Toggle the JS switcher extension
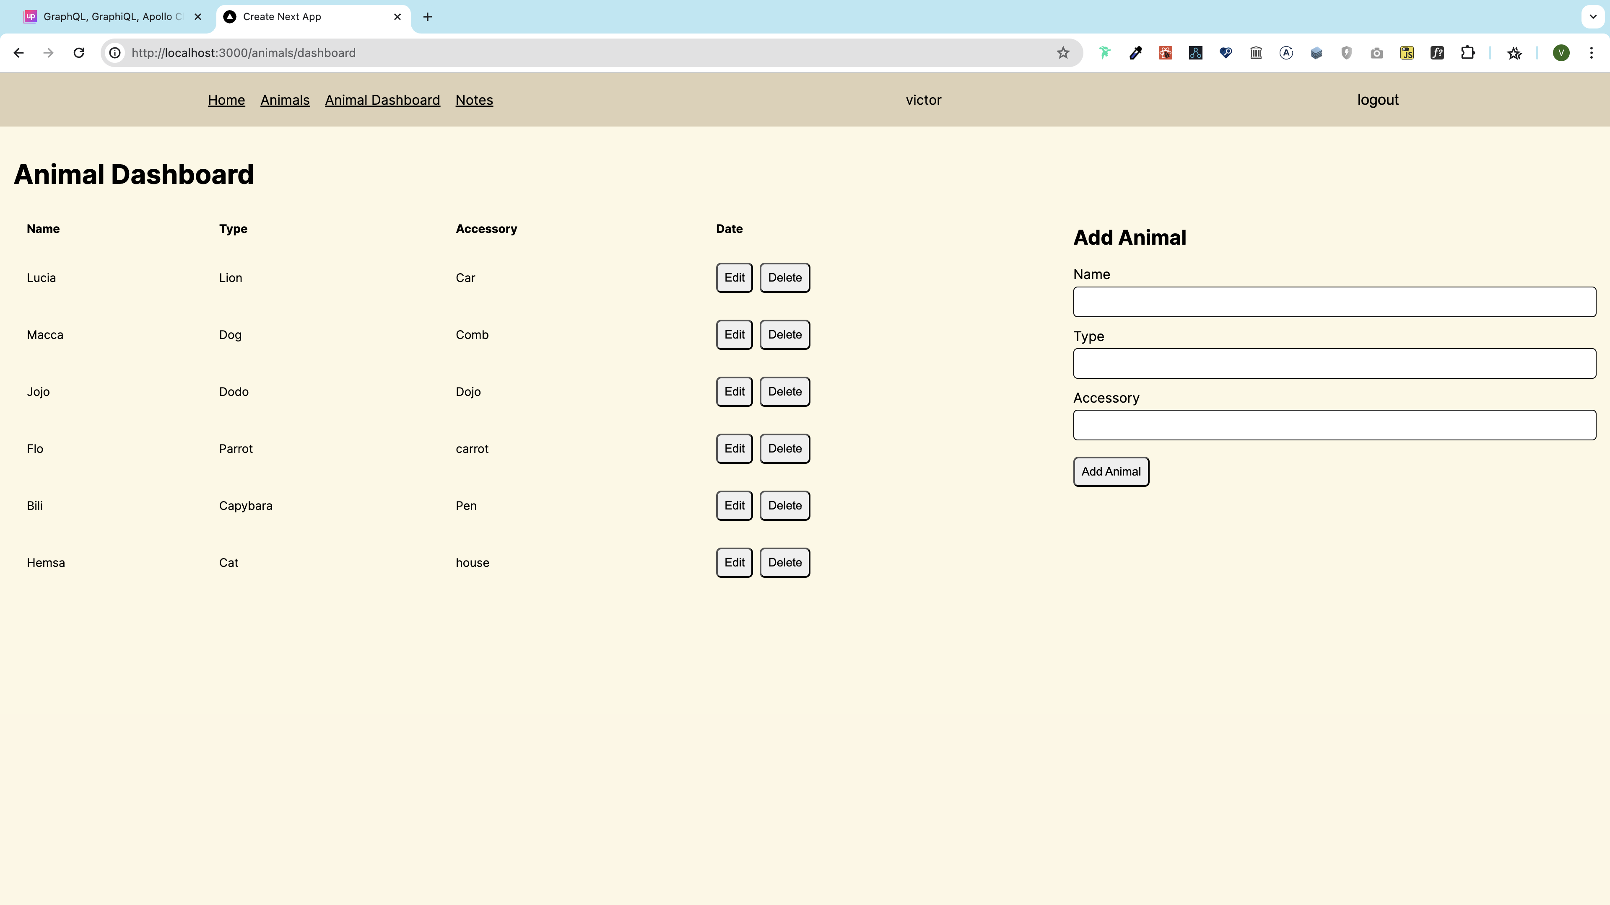The height and width of the screenshot is (905, 1610). click(x=1407, y=53)
